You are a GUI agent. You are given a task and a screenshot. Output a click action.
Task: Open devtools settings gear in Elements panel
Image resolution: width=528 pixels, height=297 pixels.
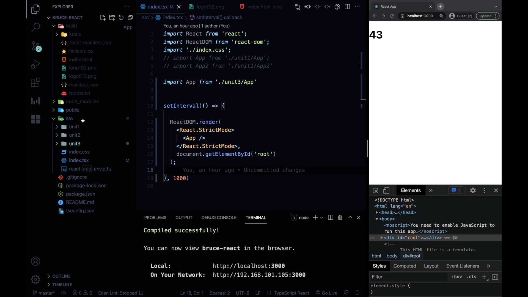(x=473, y=190)
